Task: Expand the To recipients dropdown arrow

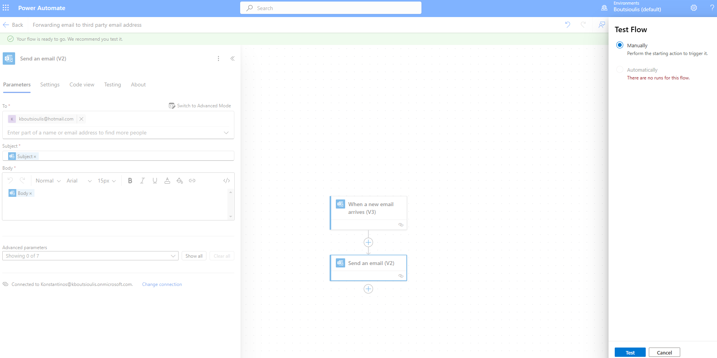Action: (226, 133)
